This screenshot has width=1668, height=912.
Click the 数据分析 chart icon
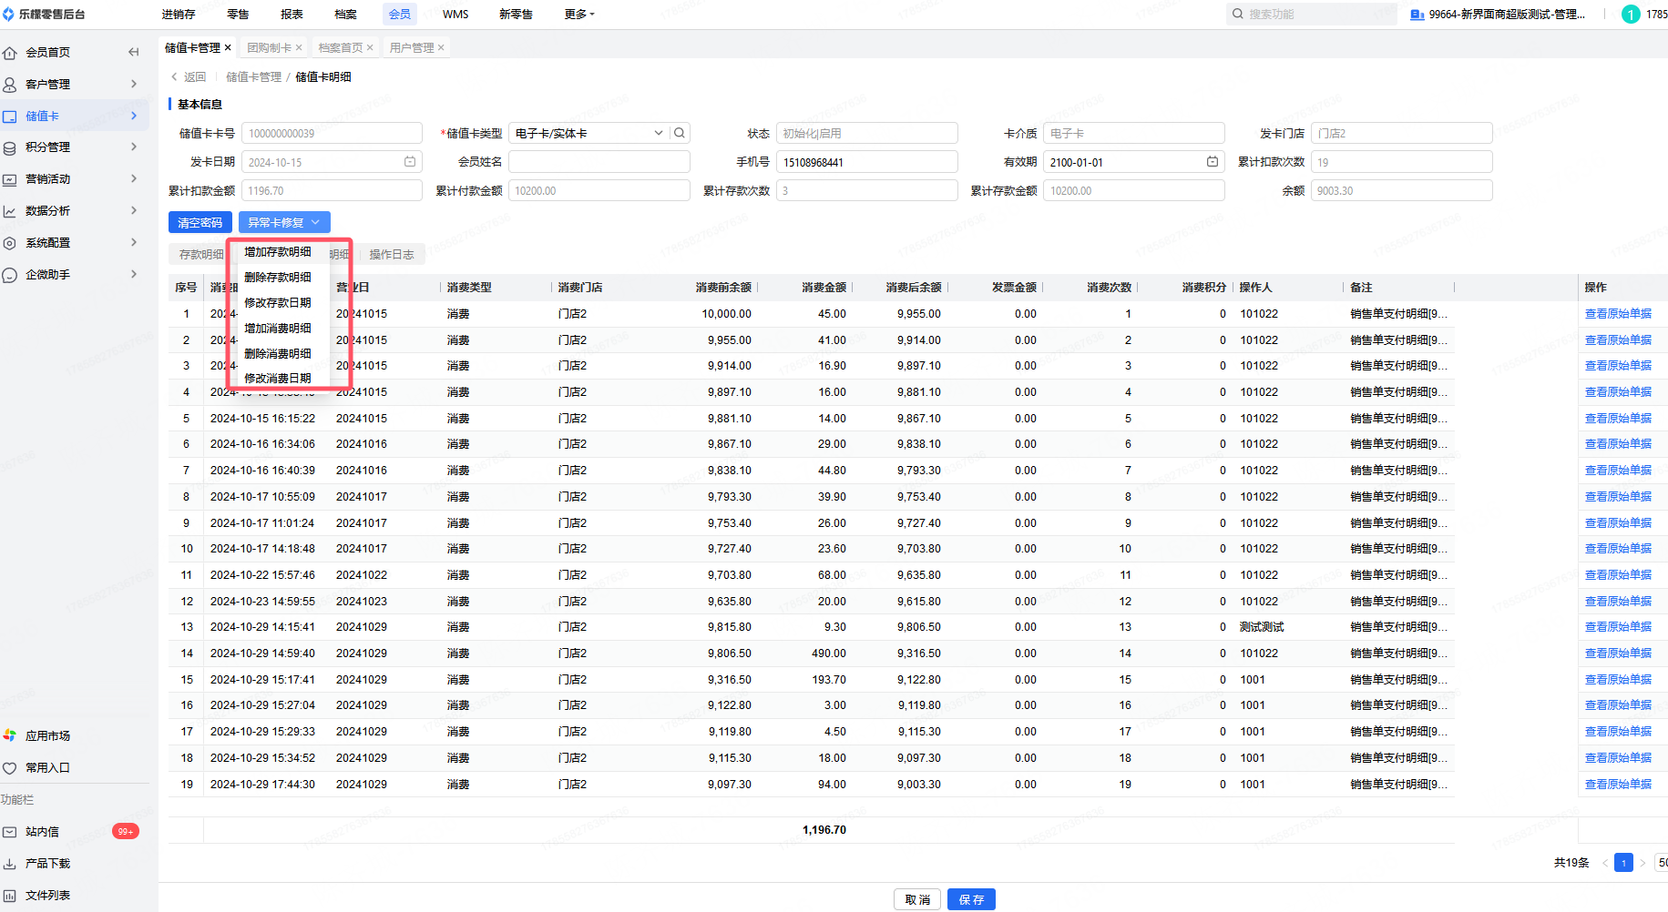pos(10,211)
